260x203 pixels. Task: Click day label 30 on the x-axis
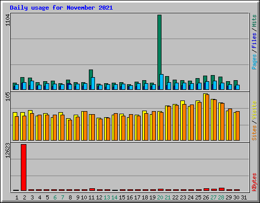[x=236, y=197]
